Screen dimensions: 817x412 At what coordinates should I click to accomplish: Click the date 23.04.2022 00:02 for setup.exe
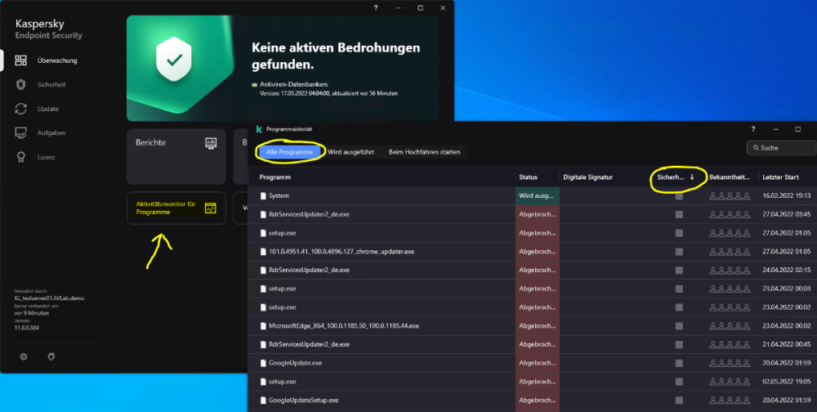point(786,307)
